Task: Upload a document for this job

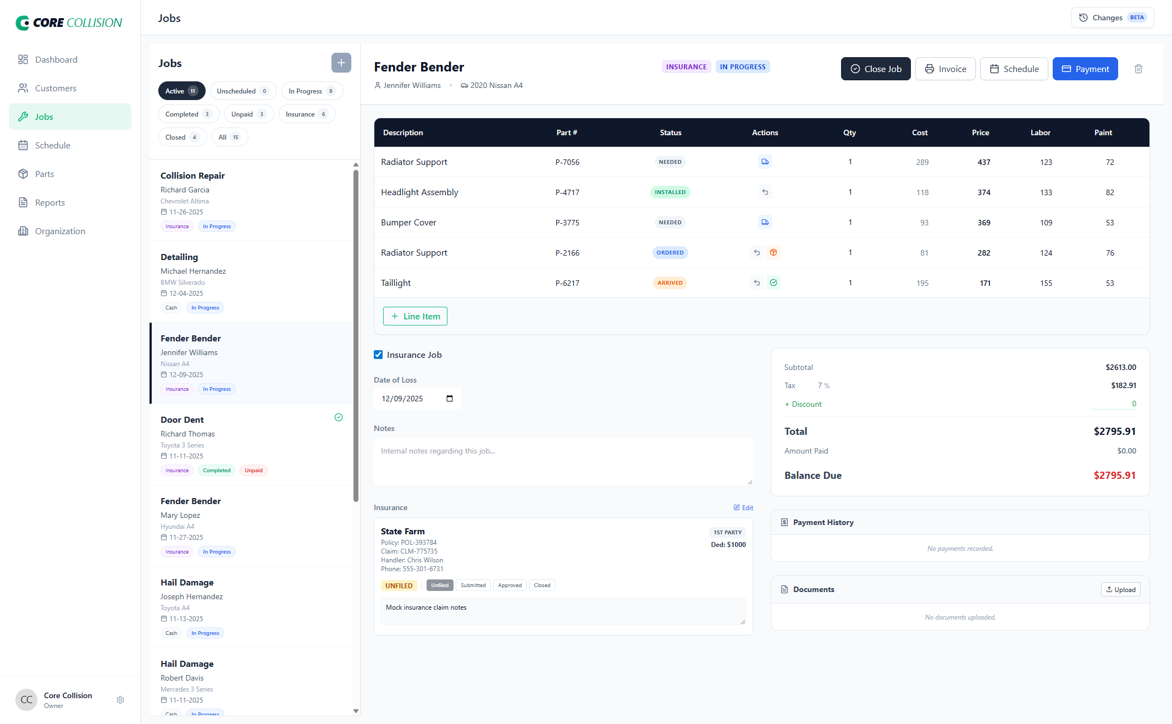Action: [x=1120, y=589]
